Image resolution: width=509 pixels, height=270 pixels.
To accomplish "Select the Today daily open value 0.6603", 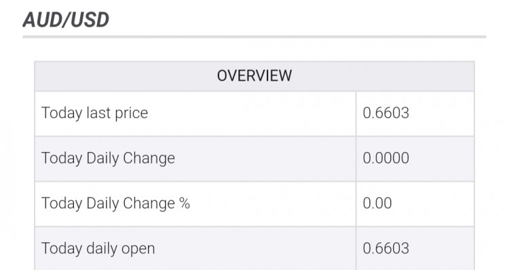I will [x=385, y=248].
